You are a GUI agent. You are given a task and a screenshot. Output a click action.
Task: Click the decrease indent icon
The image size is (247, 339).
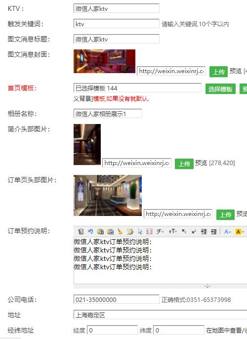[214, 232]
